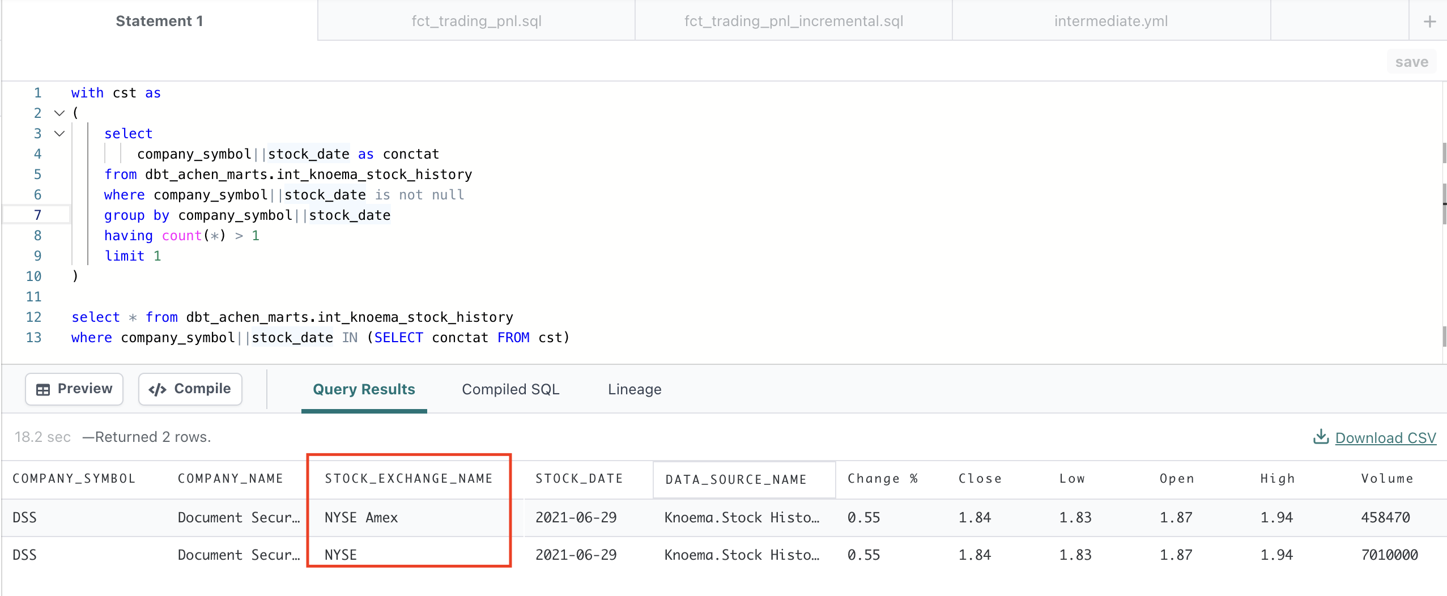
Task: Switch to the fct_trading_pnl.sql tab
Action: point(476,21)
